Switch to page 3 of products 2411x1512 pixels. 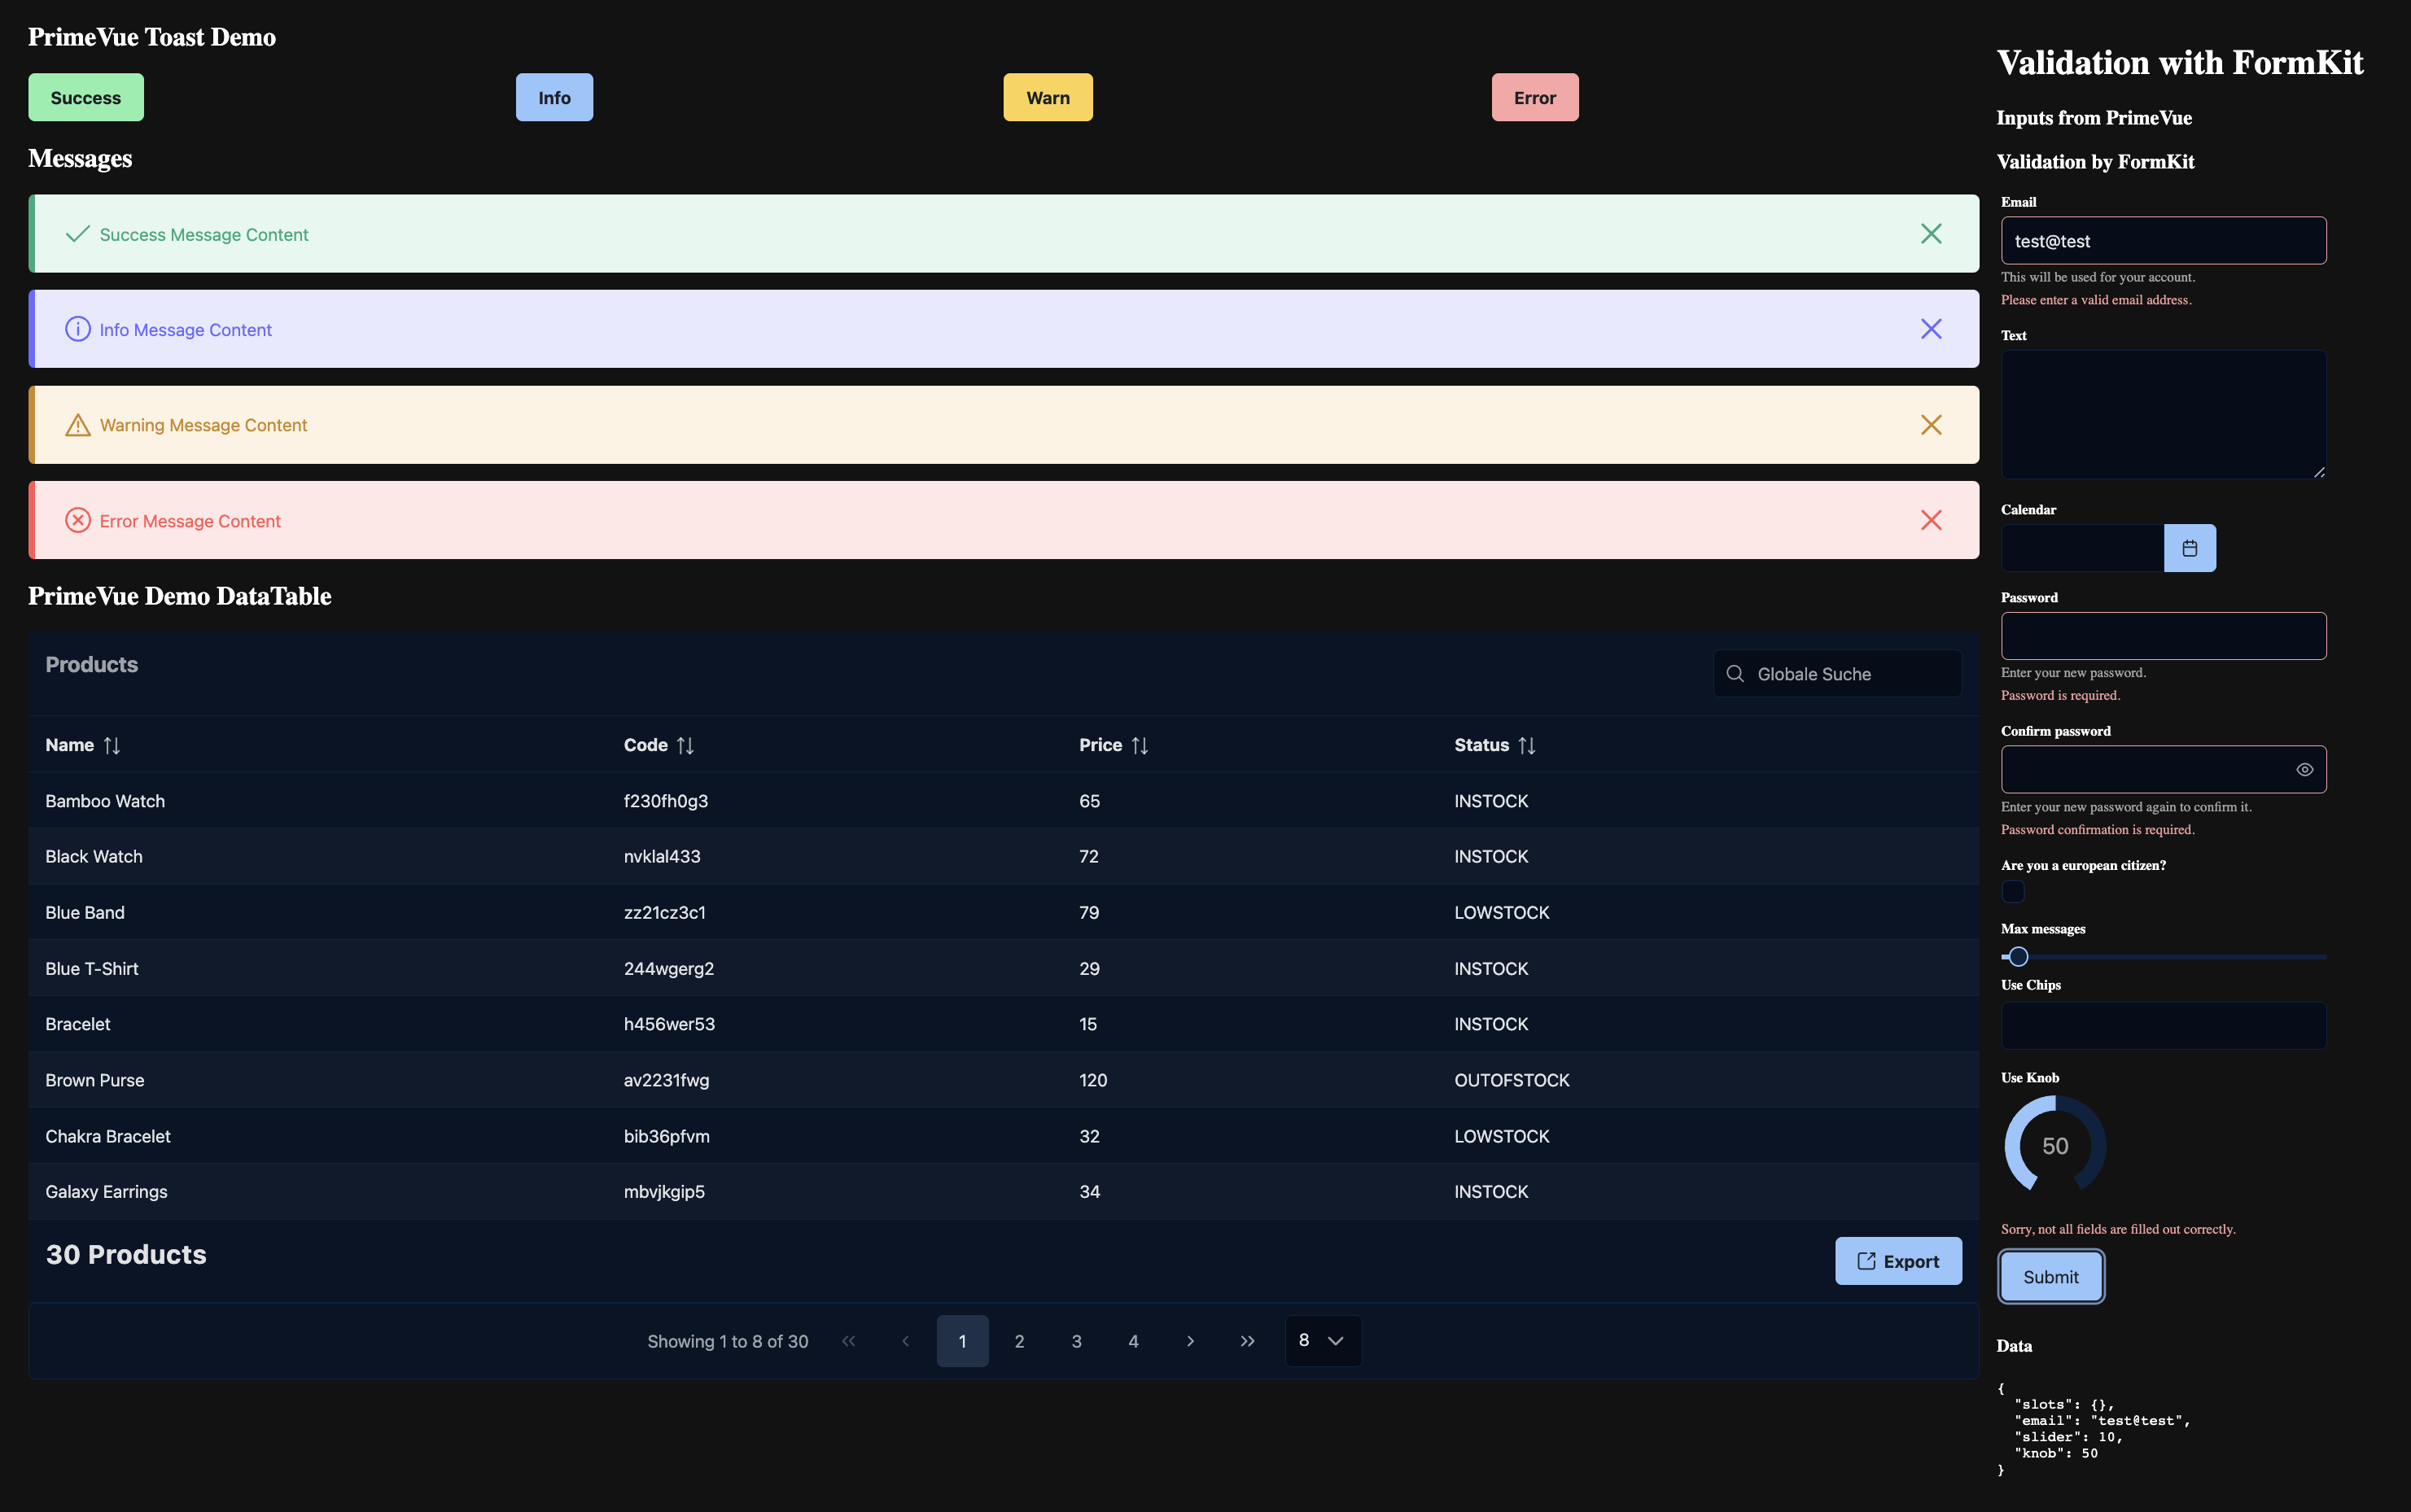coord(1076,1341)
